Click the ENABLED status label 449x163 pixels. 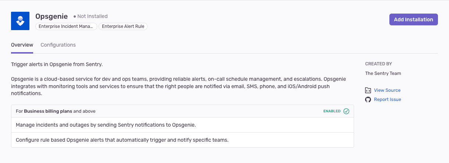point(332,111)
